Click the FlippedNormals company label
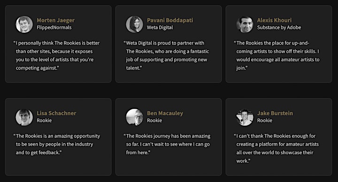 (54, 28)
